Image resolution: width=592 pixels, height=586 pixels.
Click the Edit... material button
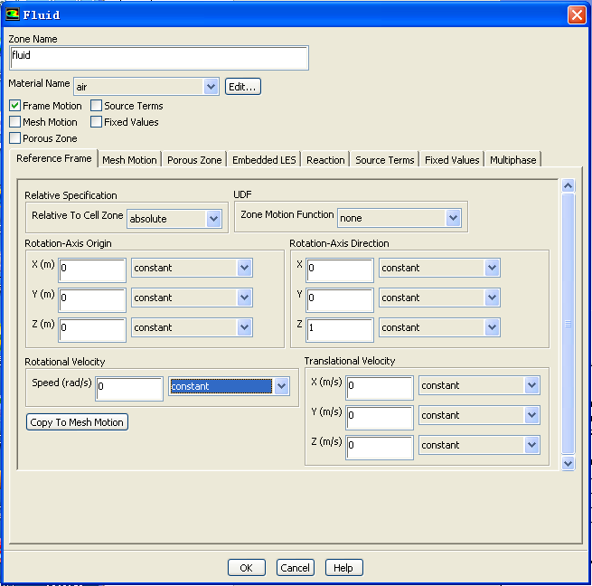pyautogui.click(x=243, y=87)
